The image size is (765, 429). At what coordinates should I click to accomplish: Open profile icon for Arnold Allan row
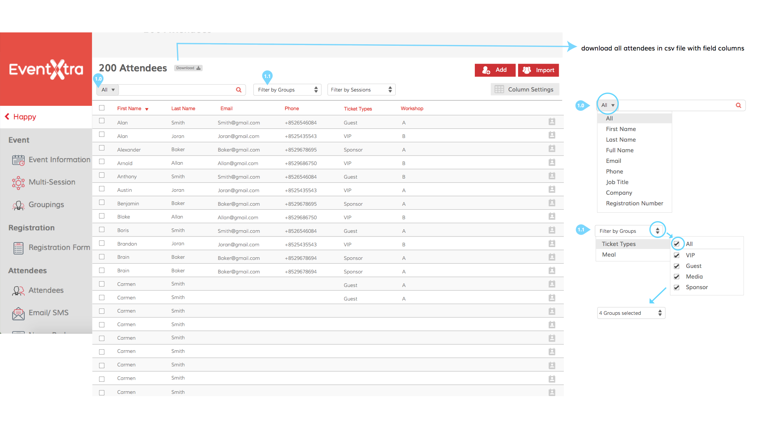click(x=552, y=162)
